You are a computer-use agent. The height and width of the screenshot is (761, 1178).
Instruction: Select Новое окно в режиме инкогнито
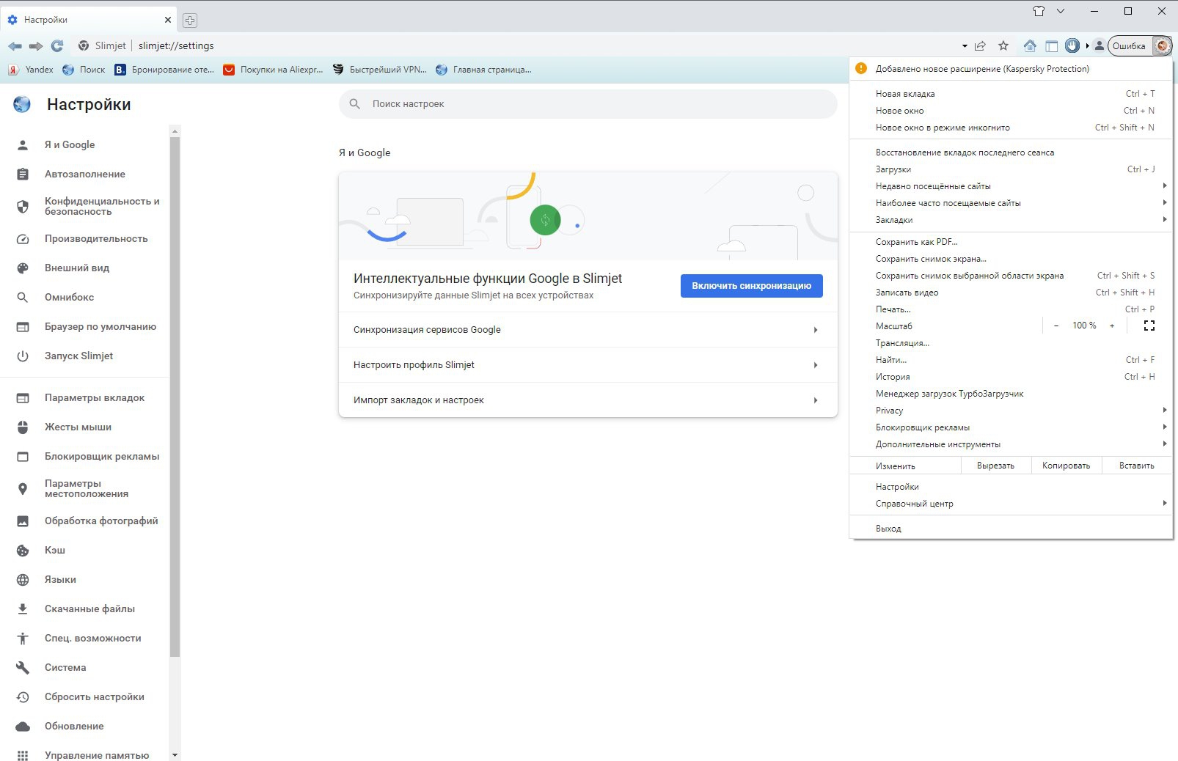[x=1011, y=128]
